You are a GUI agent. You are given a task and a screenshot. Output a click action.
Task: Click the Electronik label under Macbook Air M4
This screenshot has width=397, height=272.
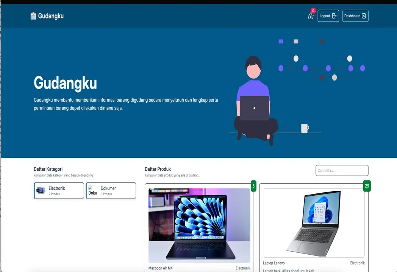pos(243,268)
